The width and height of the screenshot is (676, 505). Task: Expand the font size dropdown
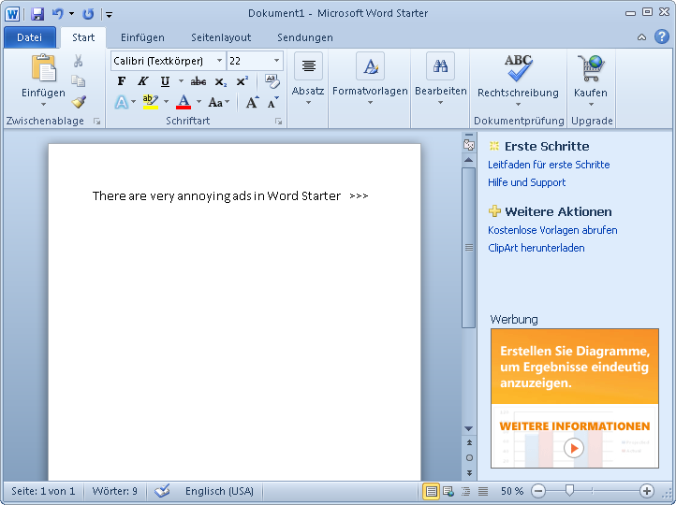point(276,61)
